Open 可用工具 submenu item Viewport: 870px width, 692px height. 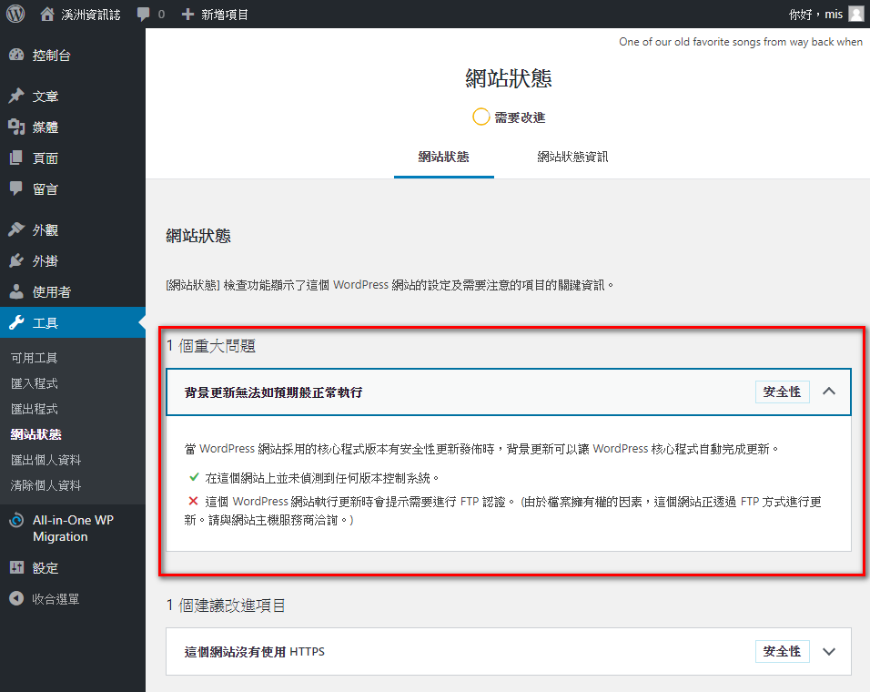(x=35, y=358)
